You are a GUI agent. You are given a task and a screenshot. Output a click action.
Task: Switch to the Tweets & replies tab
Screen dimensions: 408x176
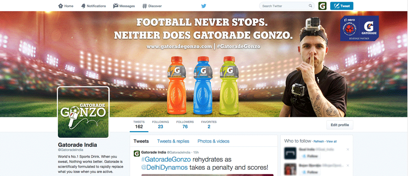tap(173, 141)
